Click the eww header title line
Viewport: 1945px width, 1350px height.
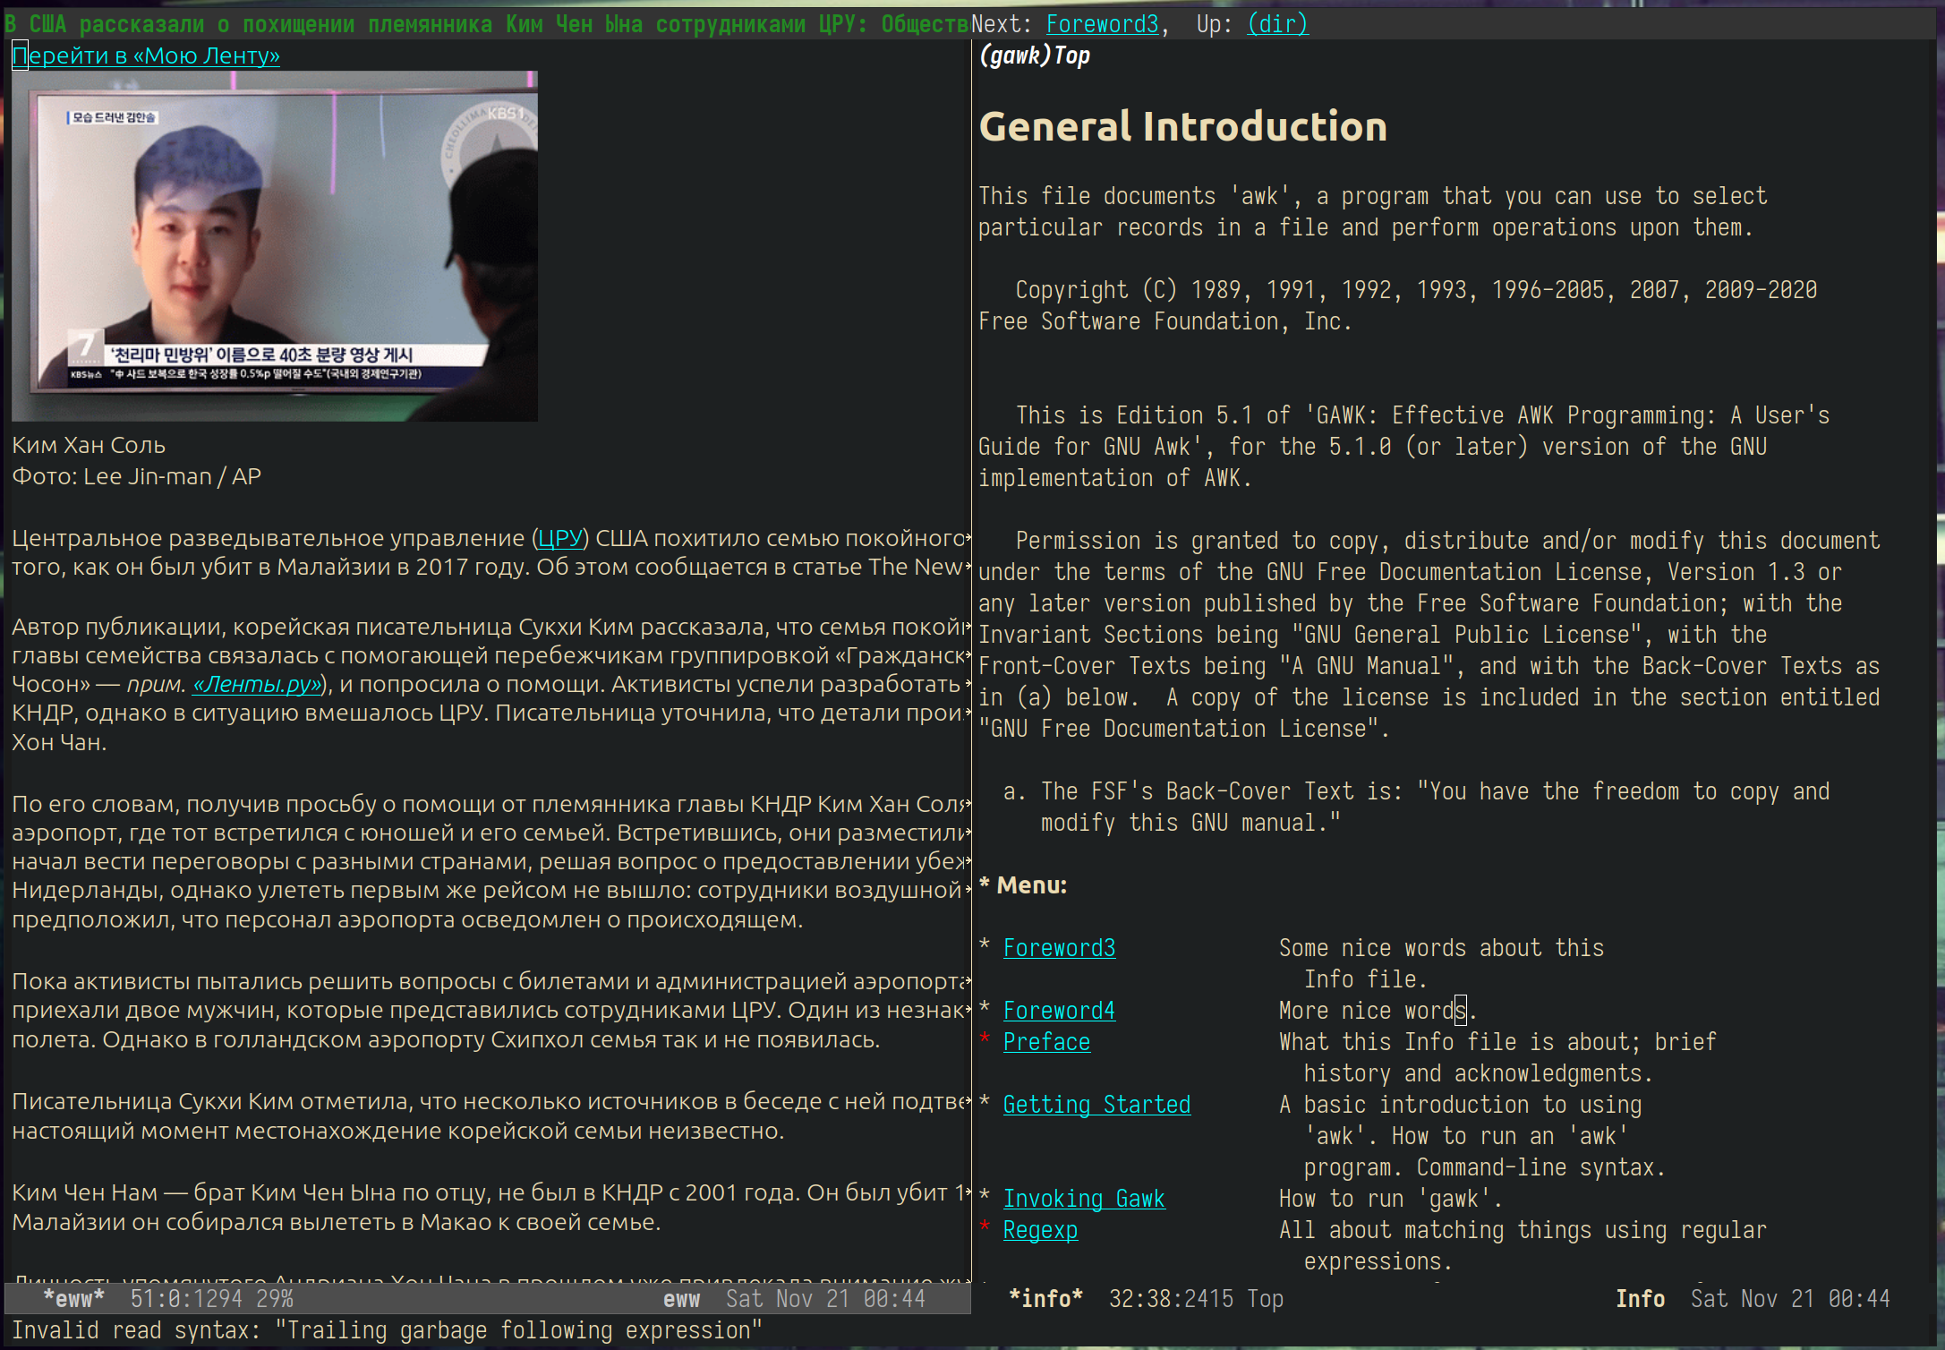point(488,24)
